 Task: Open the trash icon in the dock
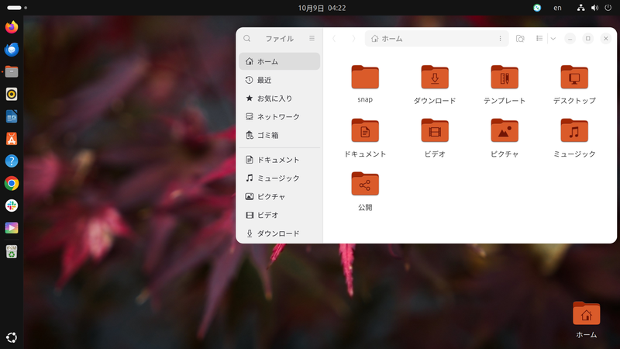click(12, 251)
